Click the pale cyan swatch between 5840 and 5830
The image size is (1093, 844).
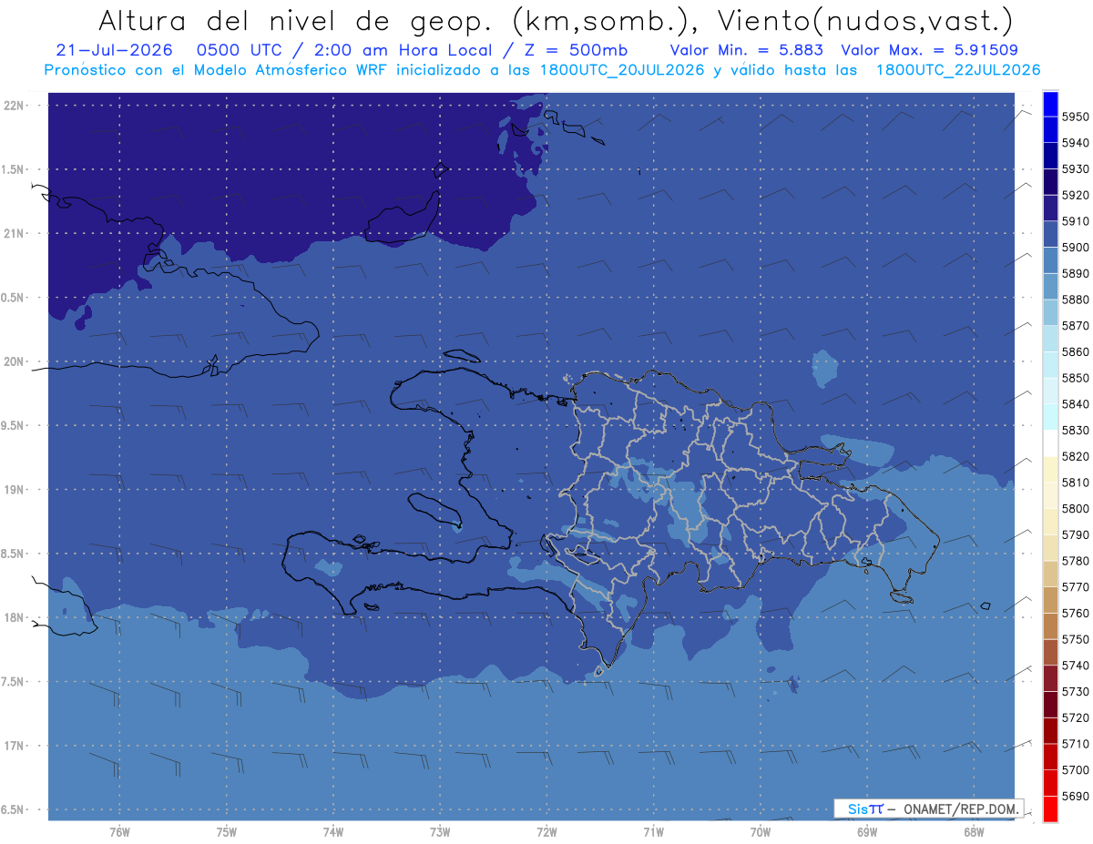click(x=1050, y=417)
